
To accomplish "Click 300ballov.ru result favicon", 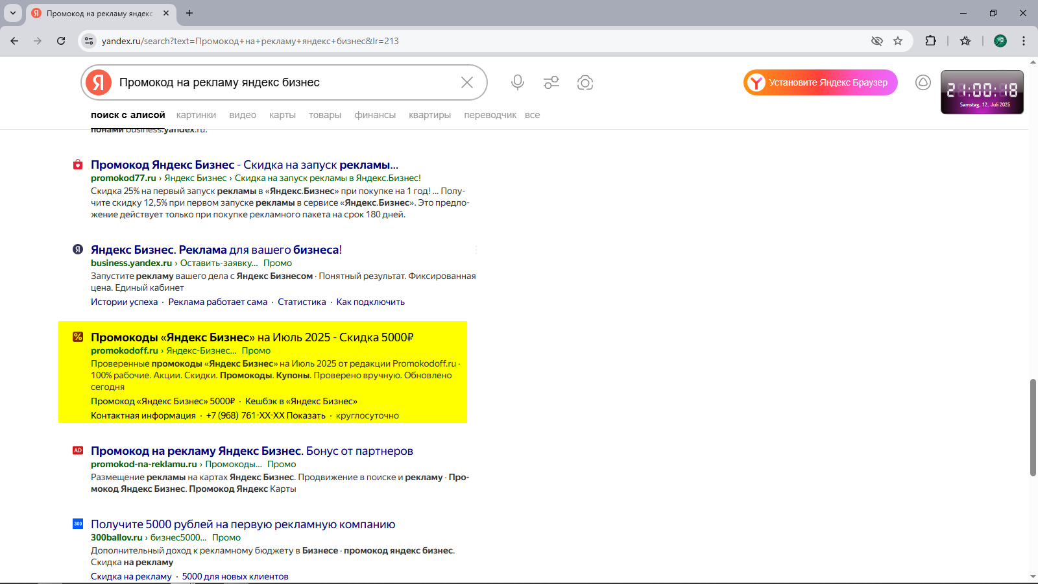I will (x=78, y=524).
